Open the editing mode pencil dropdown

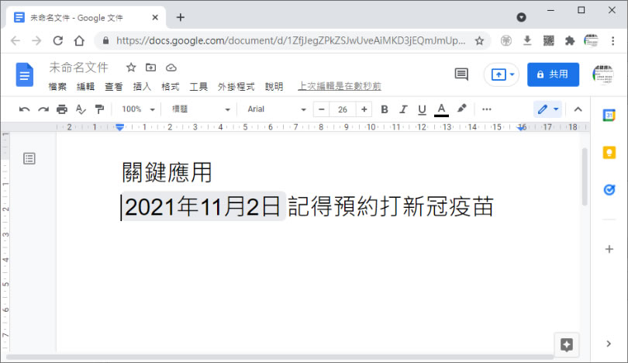point(548,109)
